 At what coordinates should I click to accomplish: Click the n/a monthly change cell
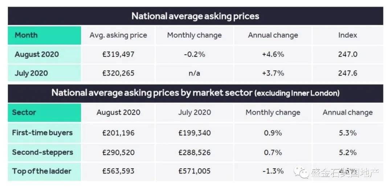(x=195, y=73)
